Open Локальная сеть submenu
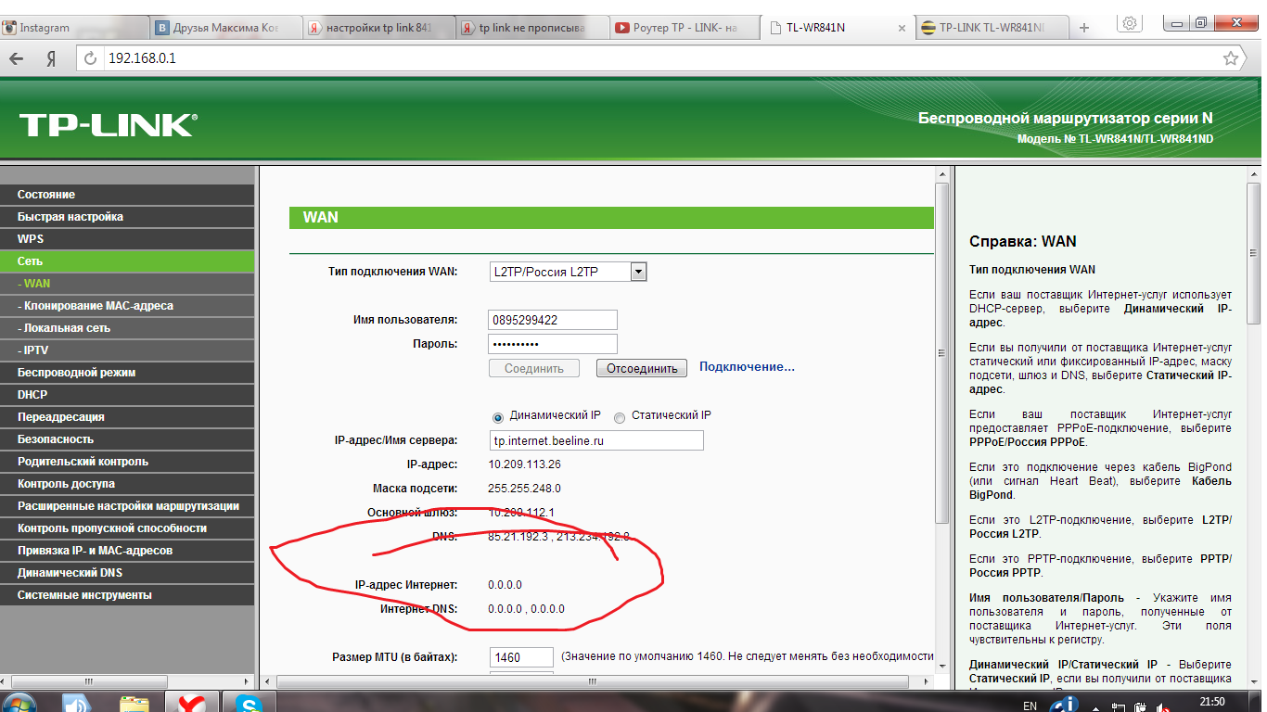1267x712 pixels. coord(127,328)
